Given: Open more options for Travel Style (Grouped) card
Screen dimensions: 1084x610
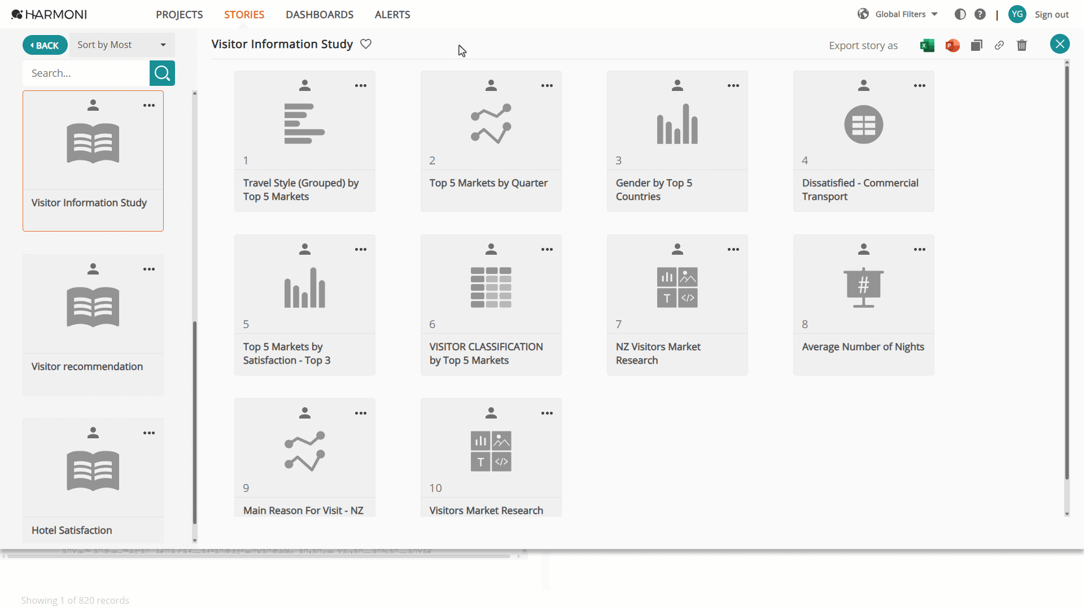Looking at the screenshot, I should click(361, 86).
